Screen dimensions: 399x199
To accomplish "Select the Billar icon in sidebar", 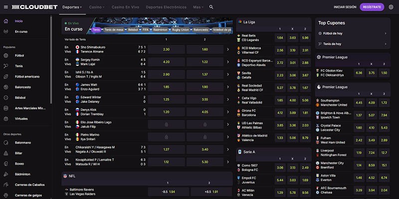I will (x=6, y=153).
